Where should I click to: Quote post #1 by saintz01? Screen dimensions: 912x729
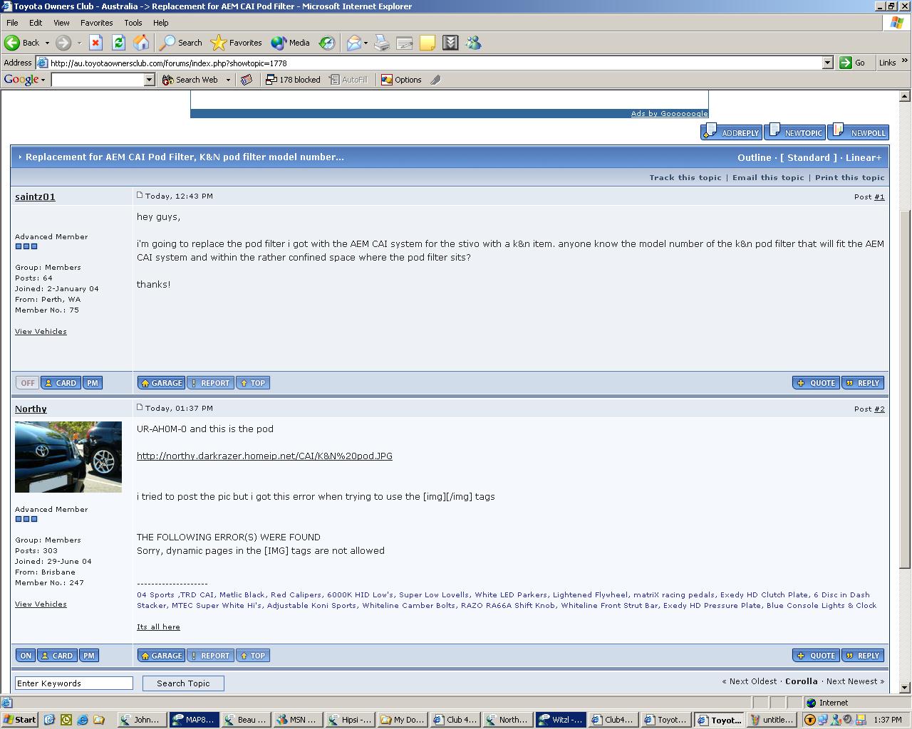816,383
